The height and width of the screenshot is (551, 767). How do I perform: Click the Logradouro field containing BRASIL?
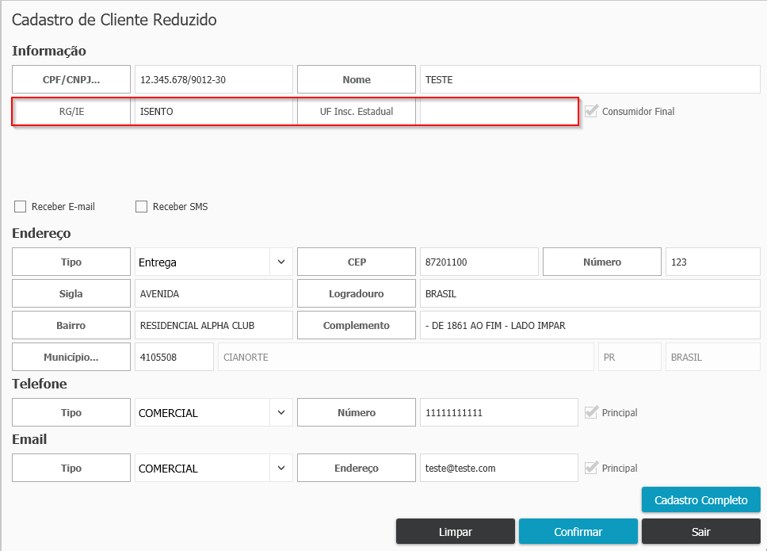[590, 293]
